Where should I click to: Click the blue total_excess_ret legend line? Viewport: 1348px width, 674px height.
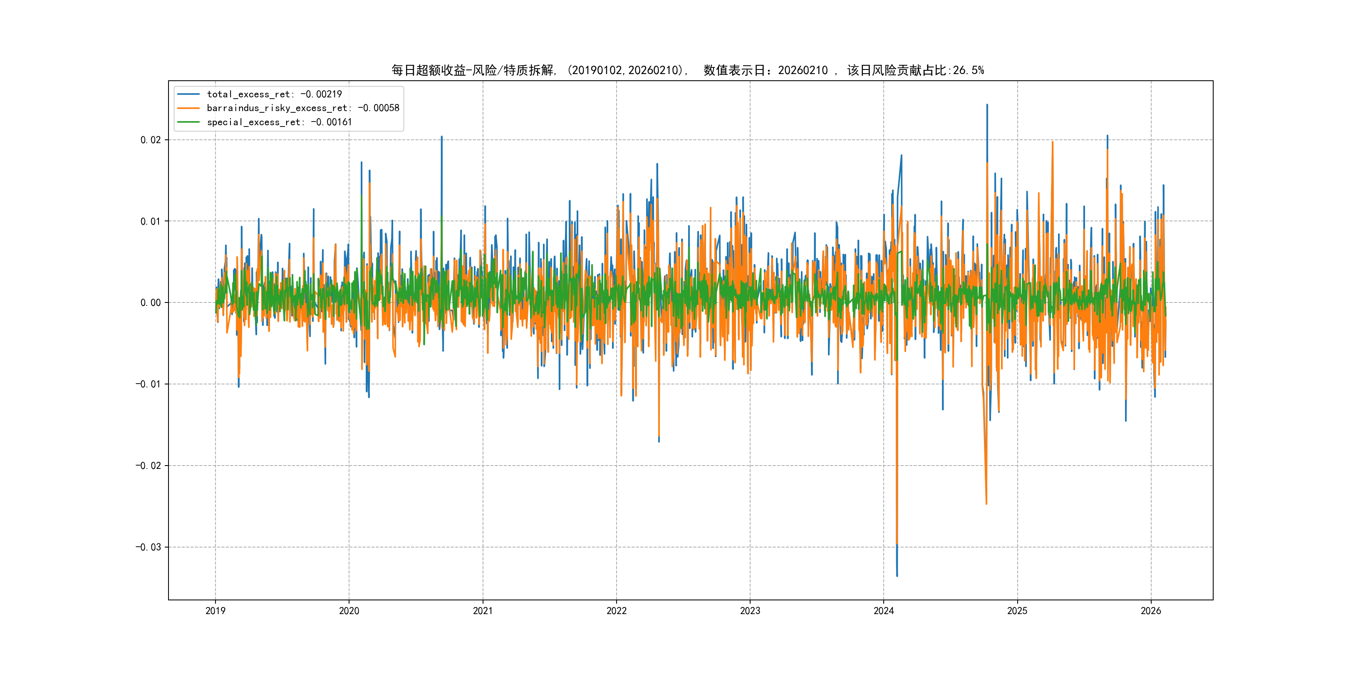tap(188, 94)
